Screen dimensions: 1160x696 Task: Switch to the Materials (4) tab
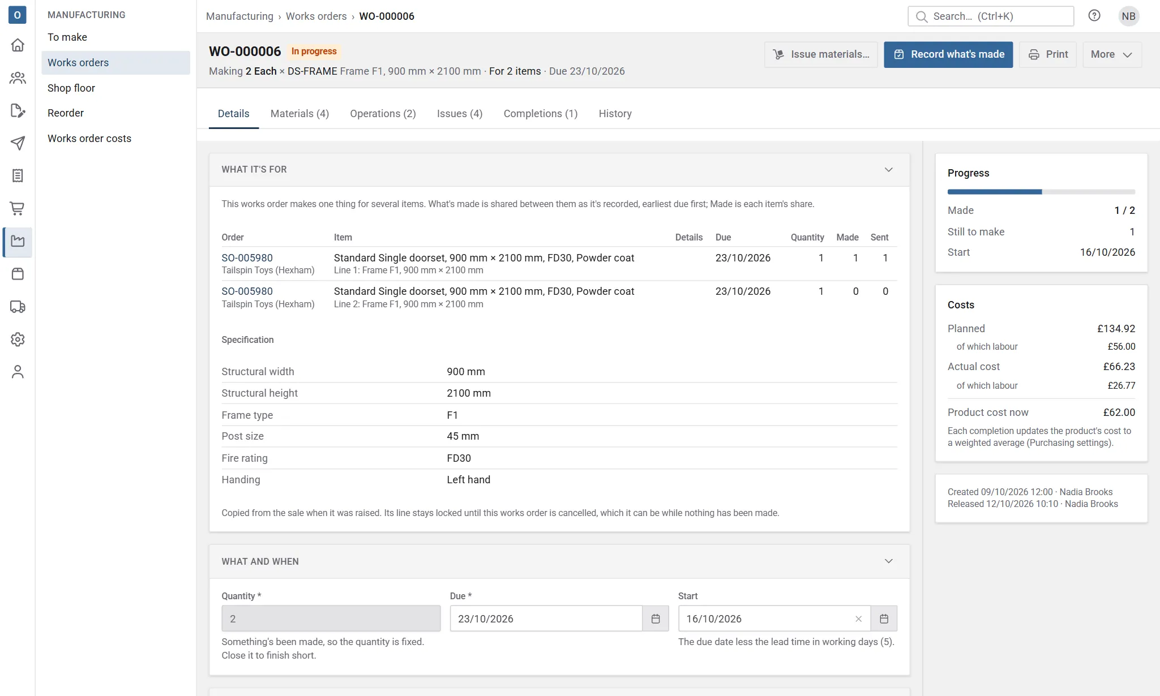point(299,114)
